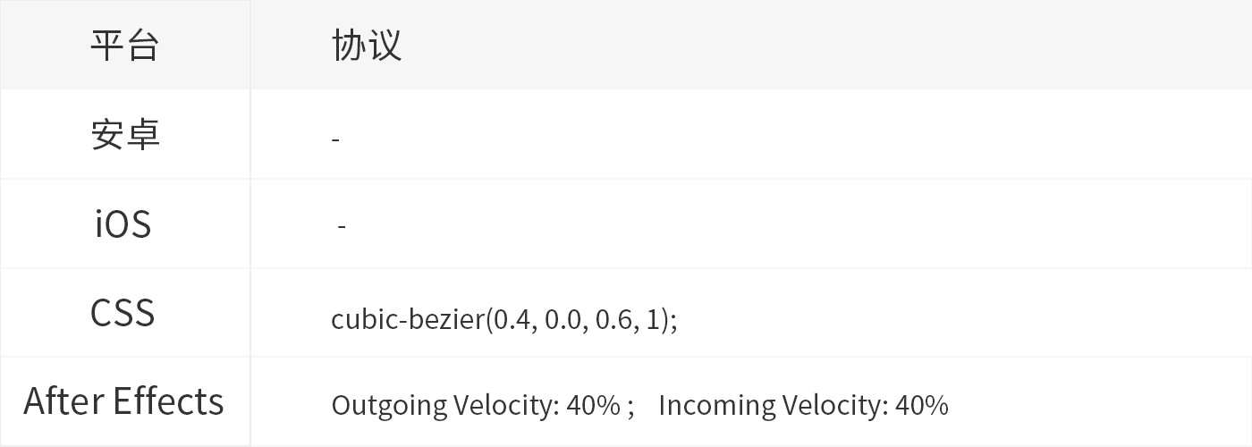Screen dimensions: 1252x447
Task: Click the word cubic-bezier
Action: [407, 319]
